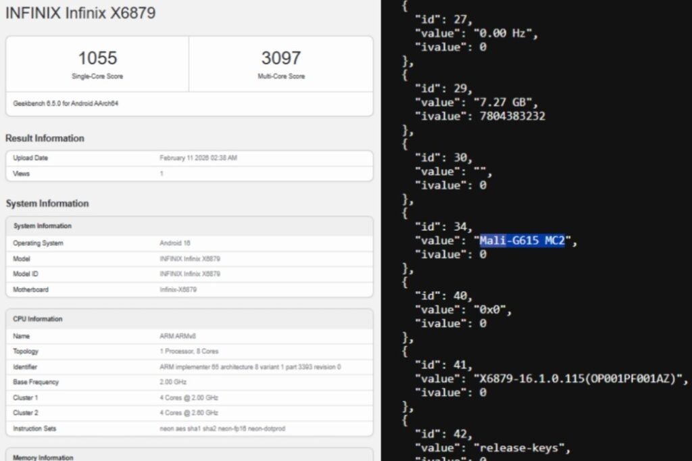Select the Topology value 1 Processor, 8 Cores

pos(189,351)
